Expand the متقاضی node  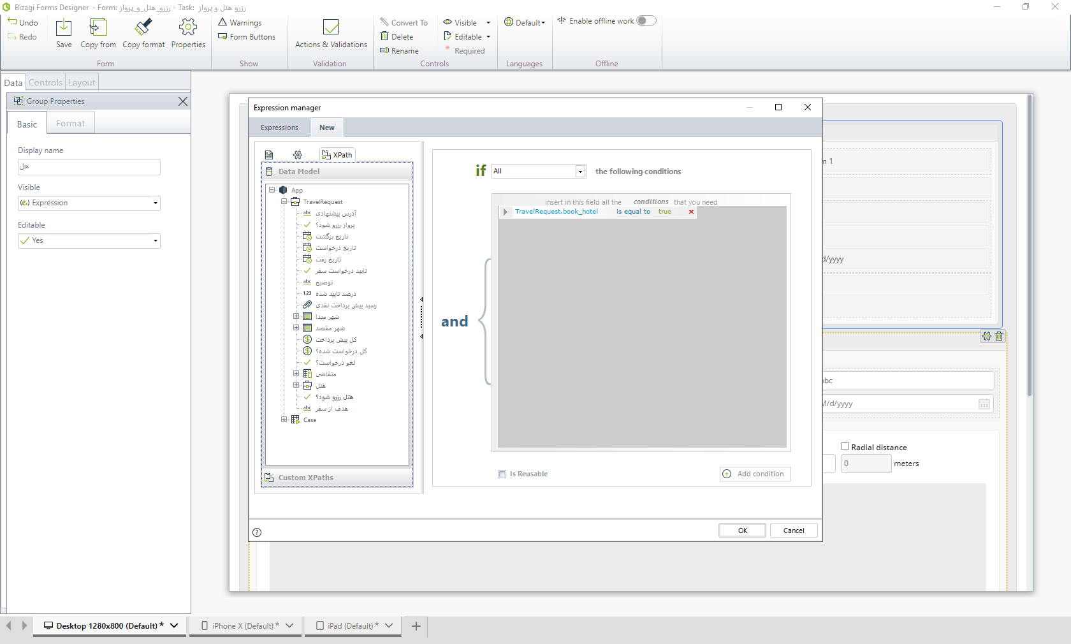[x=296, y=374]
